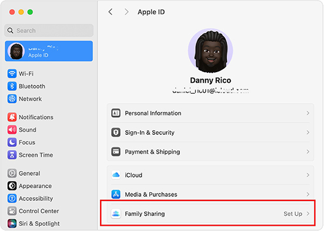
Task: Open the General gear icon
Action: [x=12, y=174]
